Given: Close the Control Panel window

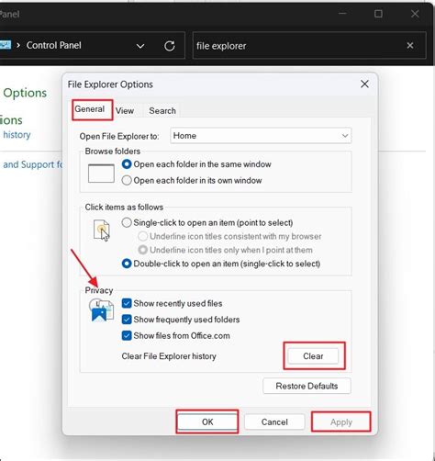Looking at the screenshot, I should (x=415, y=14).
